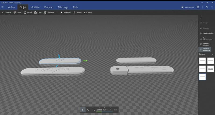Edit the Y position value 87,12

(x=105, y=110)
